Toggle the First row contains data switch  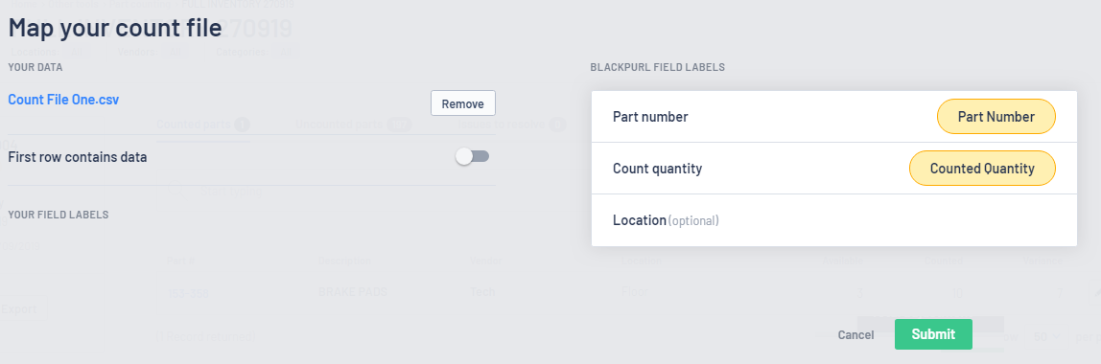pos(472,156)
